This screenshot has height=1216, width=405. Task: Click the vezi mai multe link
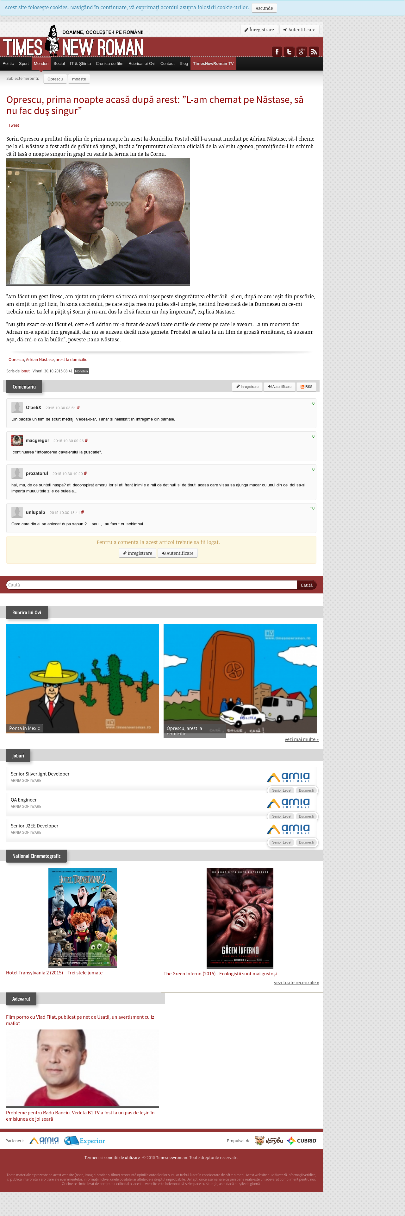point(302,739)
